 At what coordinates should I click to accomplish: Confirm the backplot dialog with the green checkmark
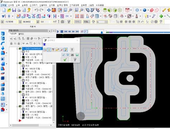65,60
